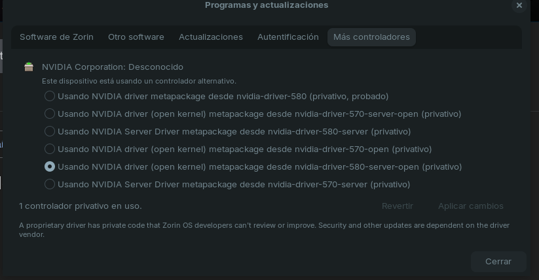The width and height of the screenshot is (539, 280).
Task: Click the proprietary driver warning paragraph
Action: 264,230
